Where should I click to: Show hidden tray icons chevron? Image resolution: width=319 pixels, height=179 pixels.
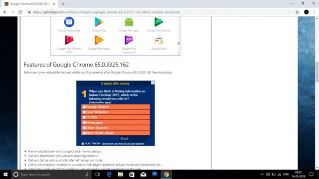262,175
